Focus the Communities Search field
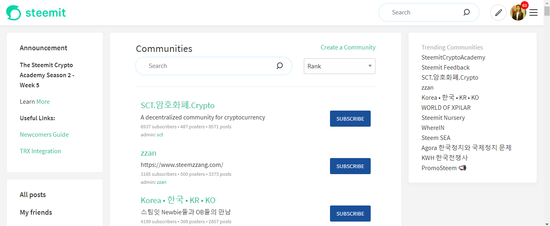 (x=214, y=66)
